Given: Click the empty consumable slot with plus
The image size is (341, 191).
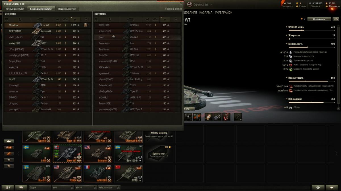Looking at the screenshot, I should coord(238,117).
